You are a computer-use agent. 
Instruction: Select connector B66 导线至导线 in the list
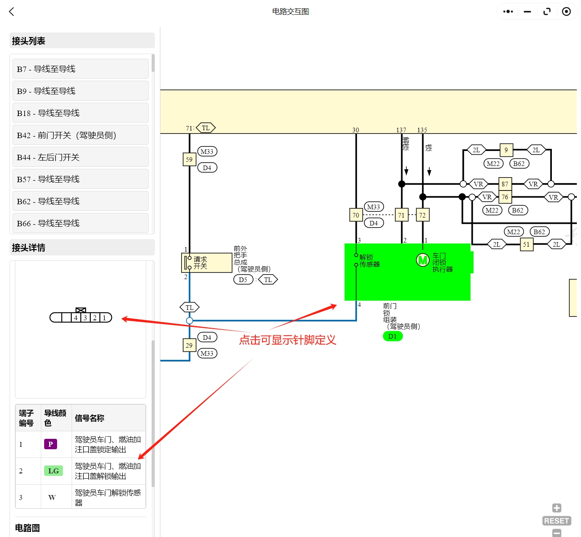click(x=80, y=223)
